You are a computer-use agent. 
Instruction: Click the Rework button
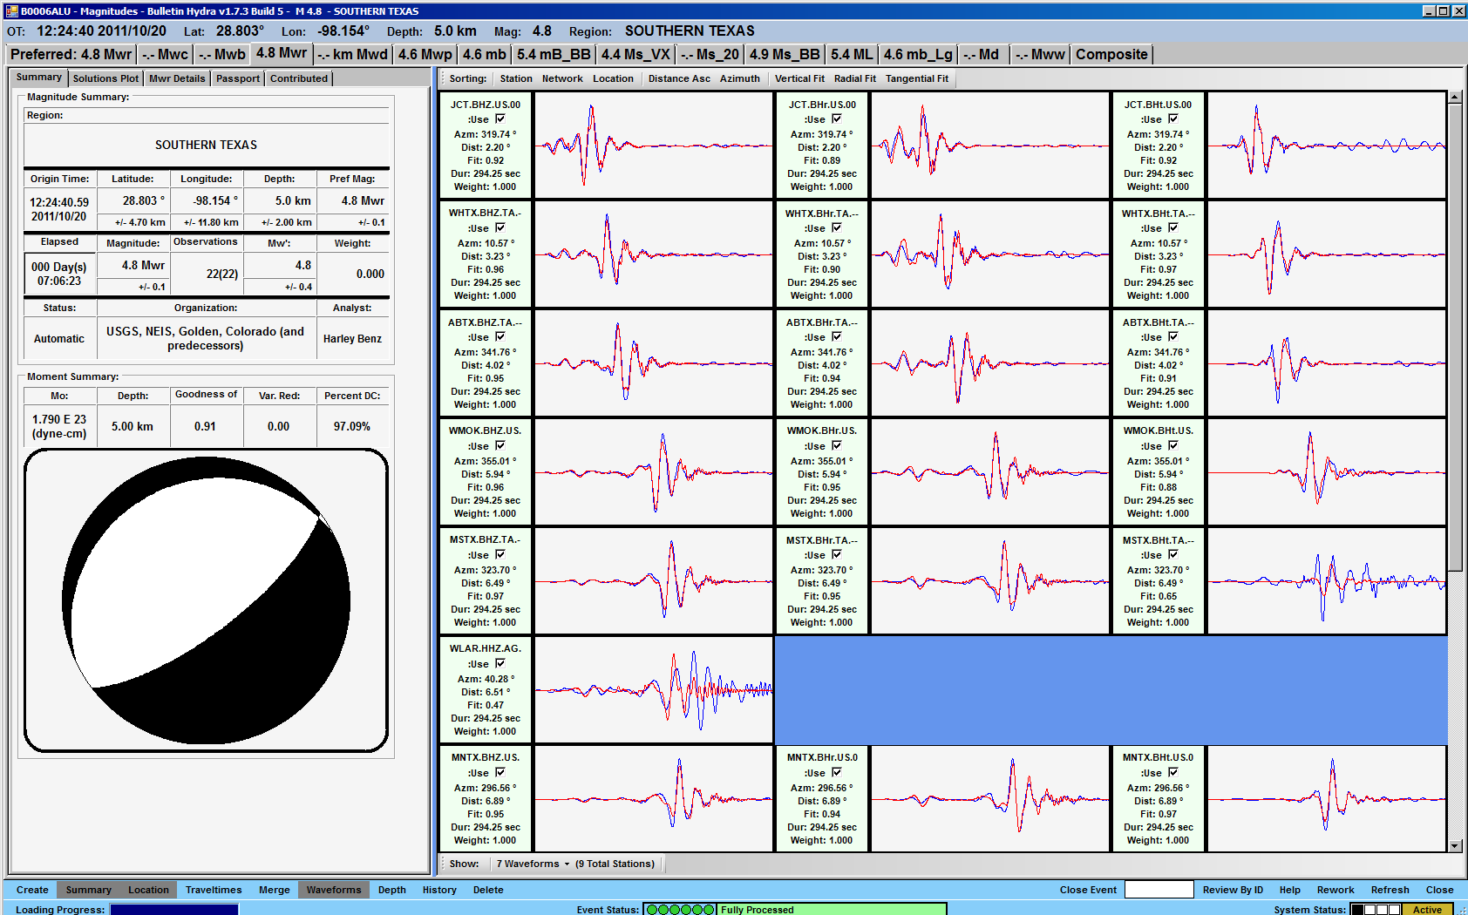click(1335, 890)
